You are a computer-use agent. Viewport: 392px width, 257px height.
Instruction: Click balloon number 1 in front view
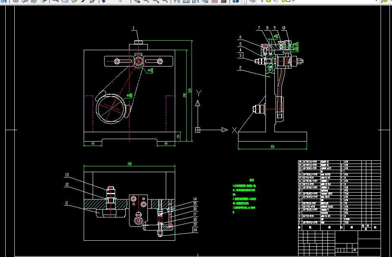click(134, 28)
